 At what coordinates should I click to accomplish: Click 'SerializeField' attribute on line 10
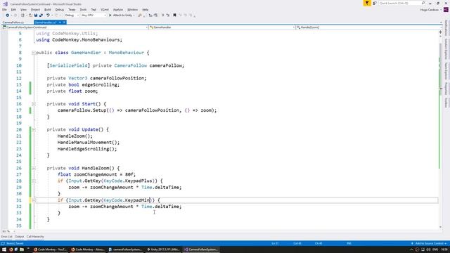click(x=68, y=65)
